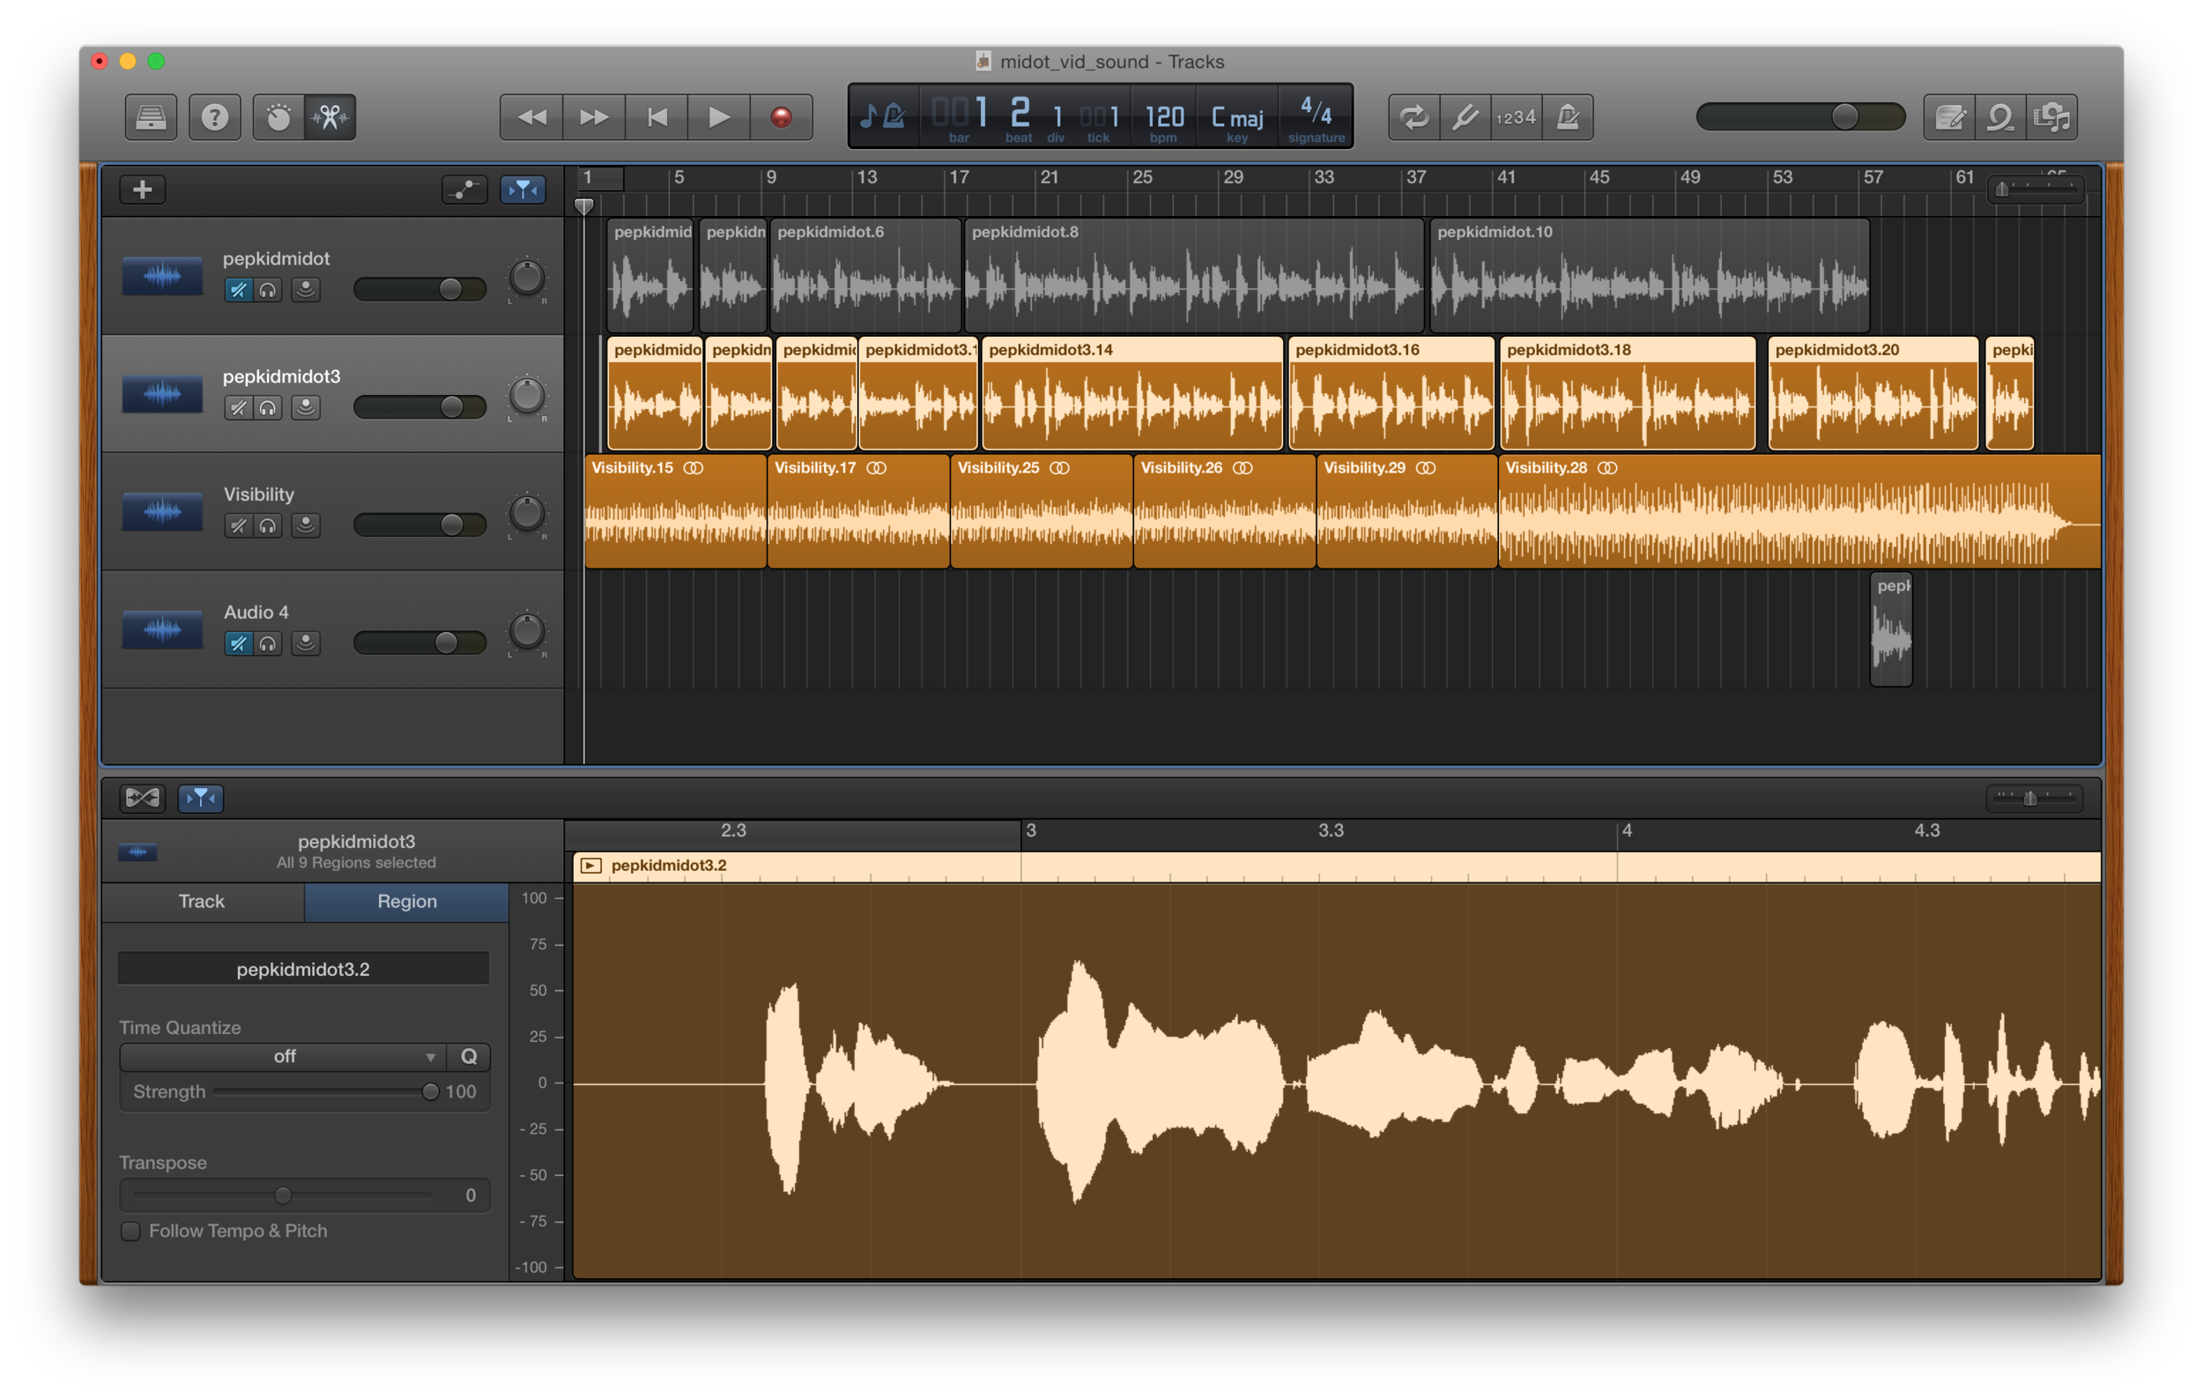The height and width of the screenshot is (1399, 2203).
Task: Select the Visibility track icon
Action: click(x=163, y=511)
